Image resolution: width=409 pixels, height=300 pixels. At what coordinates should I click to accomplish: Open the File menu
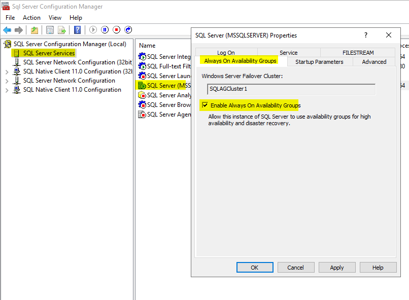coord(10,18)
